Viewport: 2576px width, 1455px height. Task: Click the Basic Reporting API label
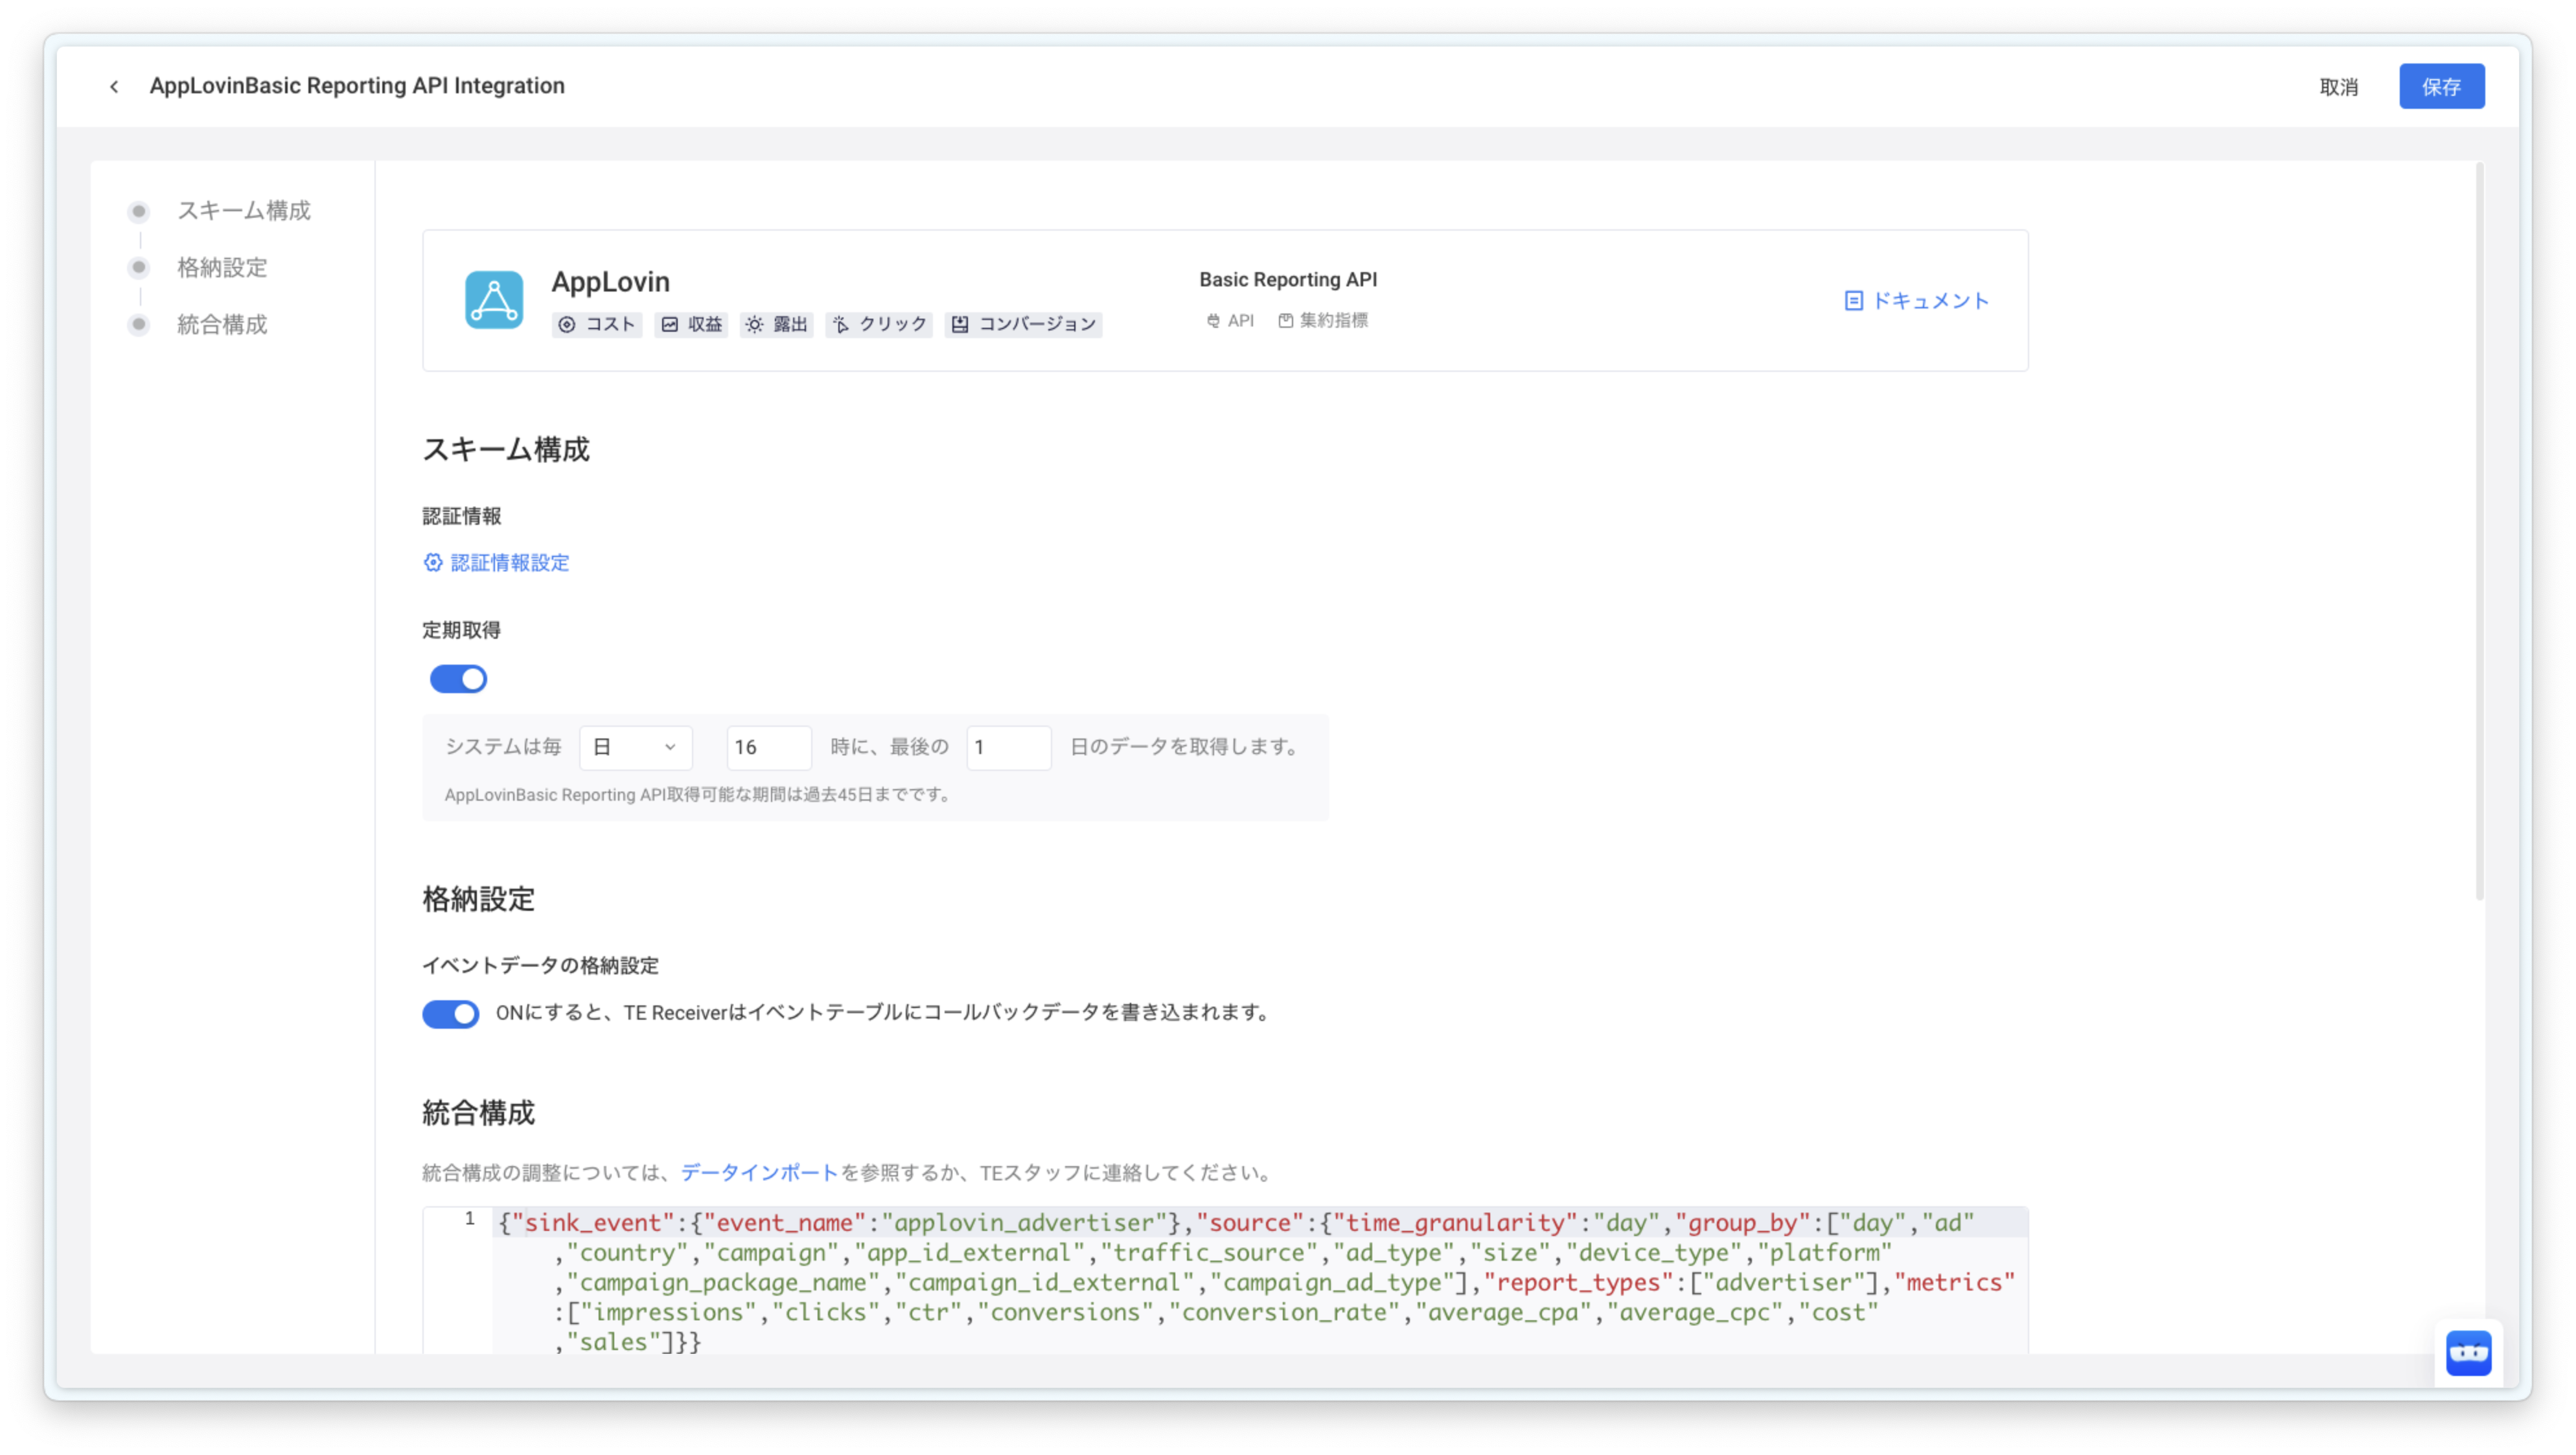point(1288,280)
